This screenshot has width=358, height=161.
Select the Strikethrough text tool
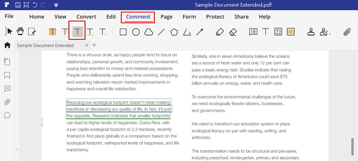pos(65,32)
